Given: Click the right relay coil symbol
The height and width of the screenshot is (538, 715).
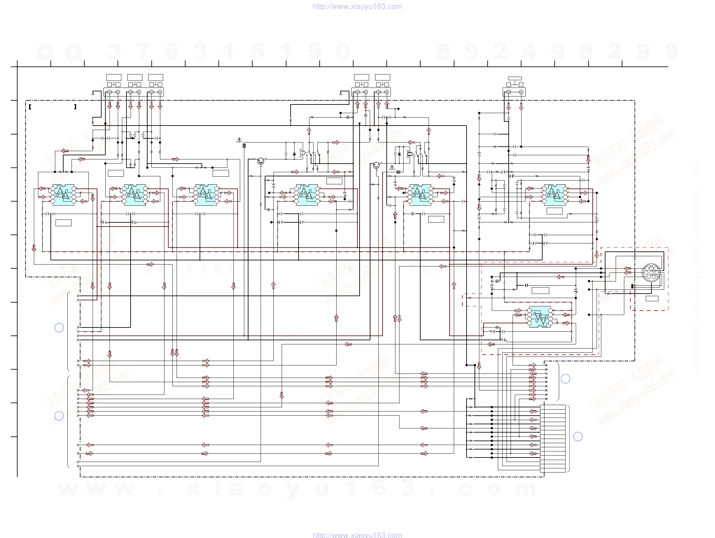Looking at the screenshot, I should coord(410,154).
